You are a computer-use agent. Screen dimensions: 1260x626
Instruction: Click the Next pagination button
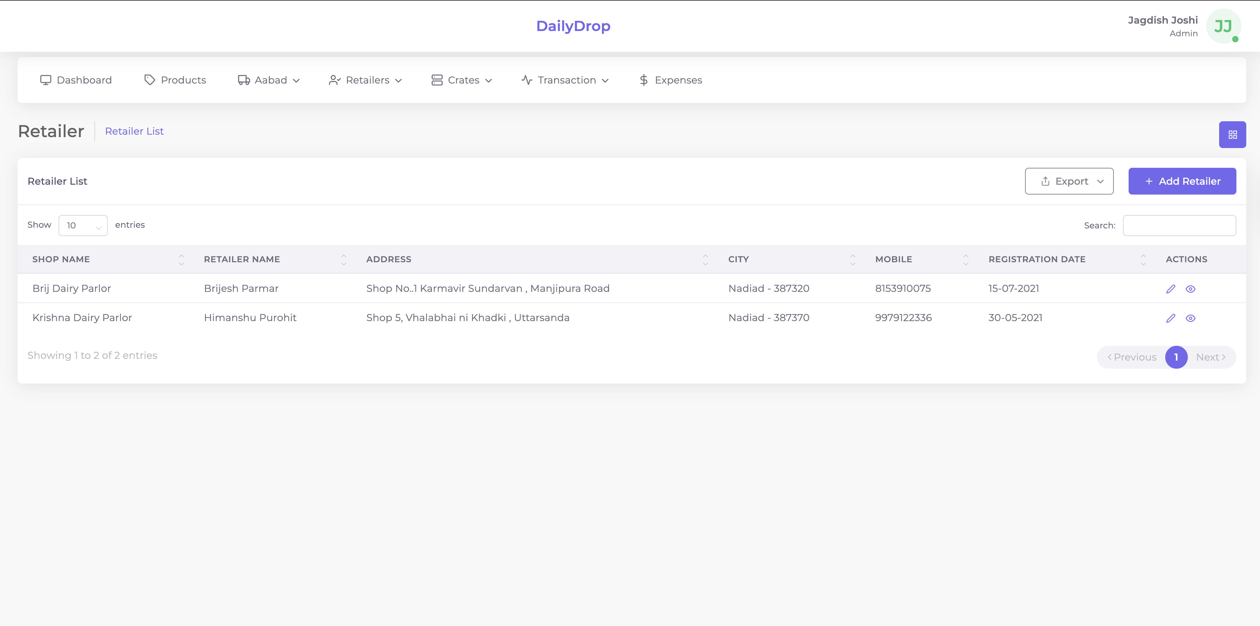[1211, 357]
